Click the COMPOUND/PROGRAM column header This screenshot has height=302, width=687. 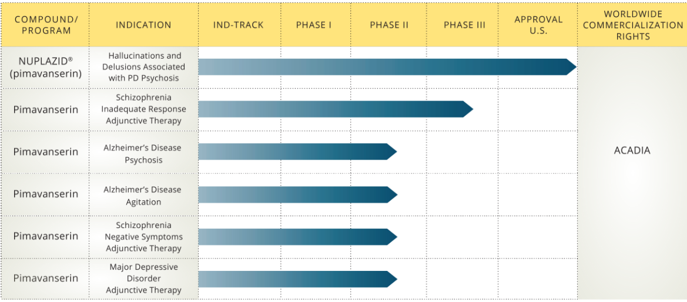(46, 25)
